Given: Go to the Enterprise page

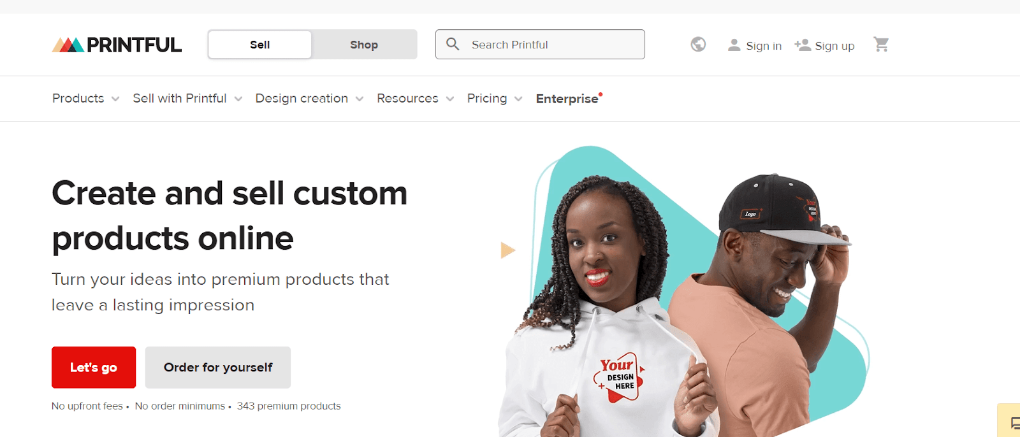Looking at the screenshot, I should pyautogui.click(x=569, y=99).
